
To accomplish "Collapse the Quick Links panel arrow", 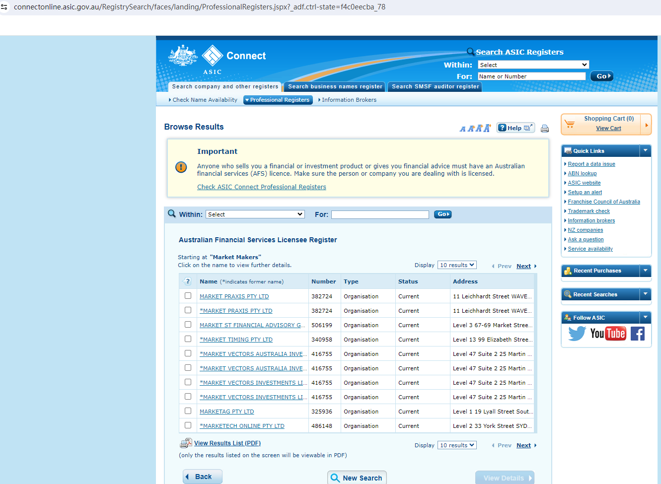I will (645, 151).
